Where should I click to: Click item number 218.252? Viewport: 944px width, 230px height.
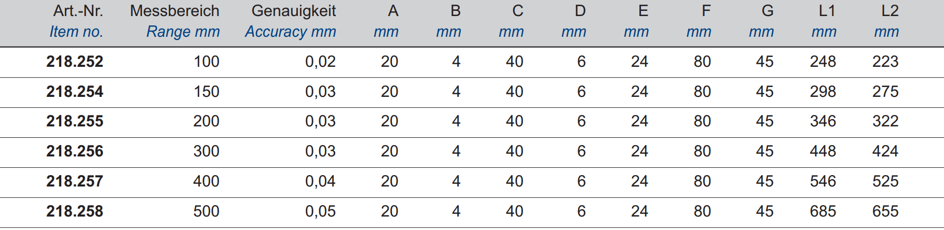tap(75, 62)
